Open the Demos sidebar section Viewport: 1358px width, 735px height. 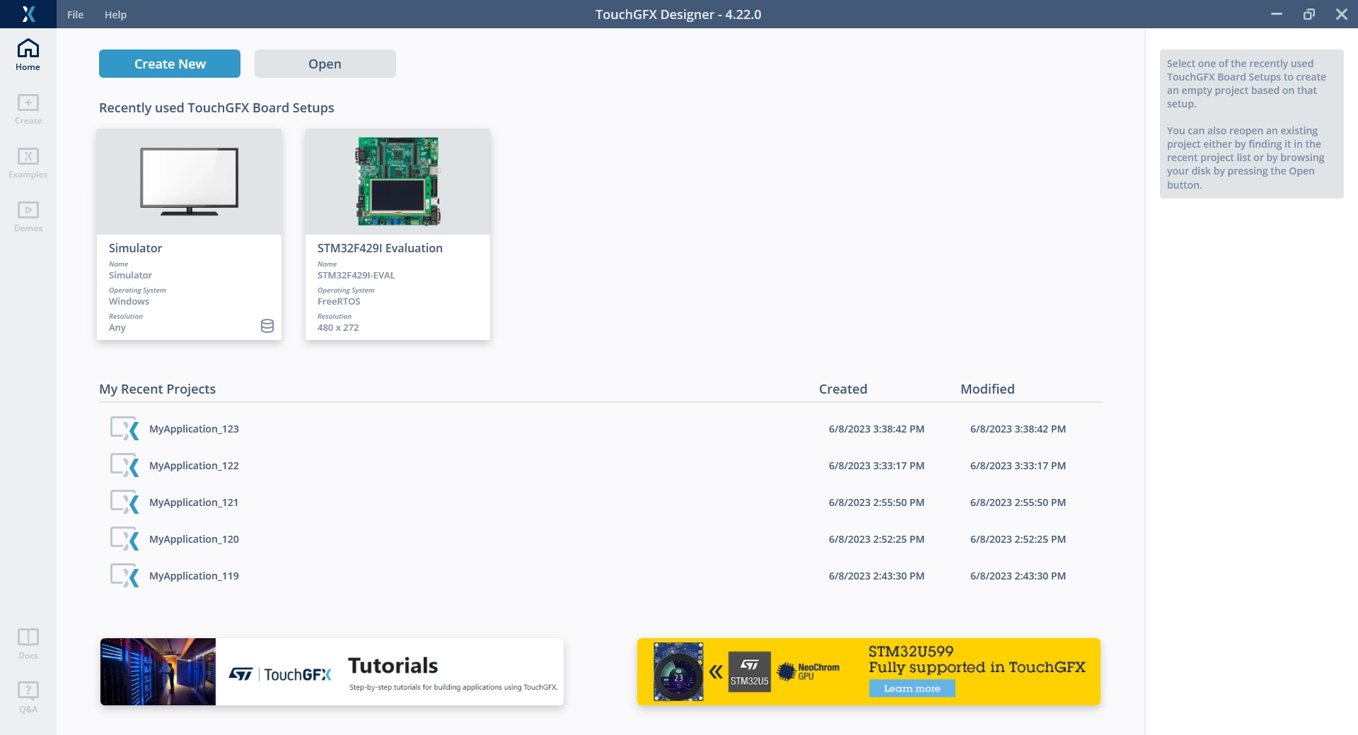pyautogui.click(x=28, y=216)
